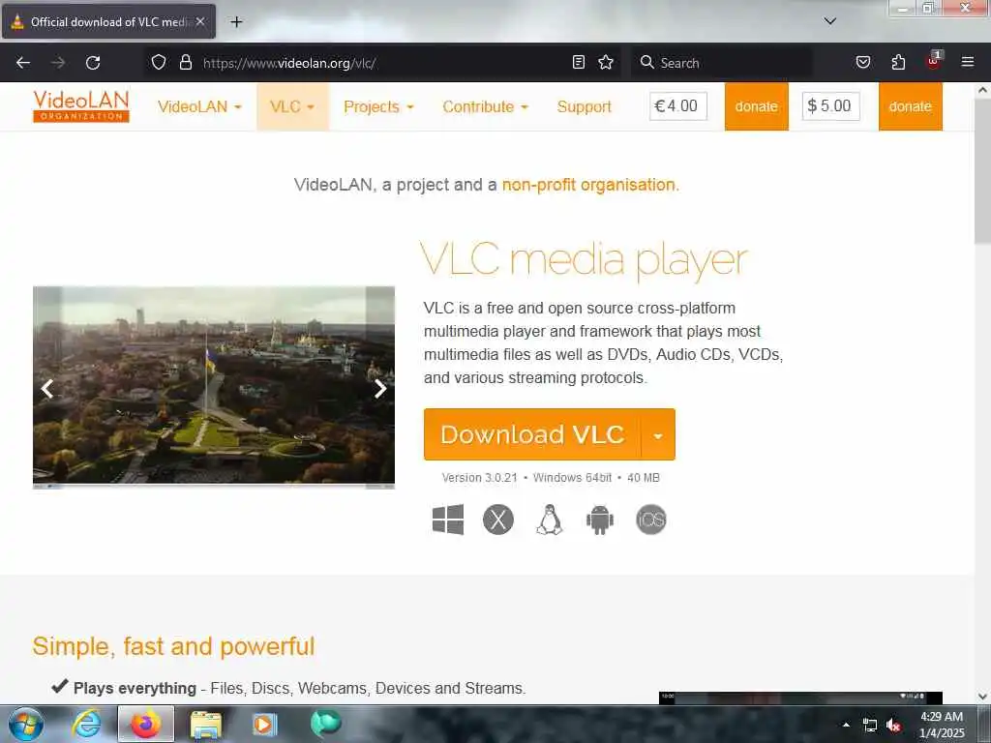
Task: Open dropdown arrow beside Download VLC
Action: 658,434
